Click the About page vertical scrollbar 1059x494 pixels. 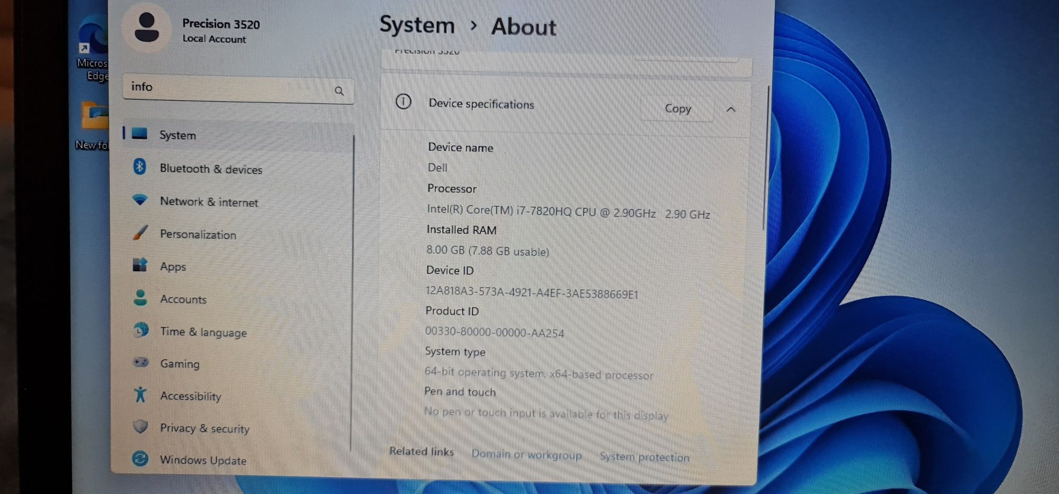(x=766, y=158)
